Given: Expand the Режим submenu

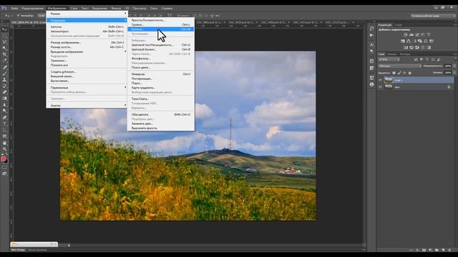Looking at the screenshot, I should (x=87, y=14).
